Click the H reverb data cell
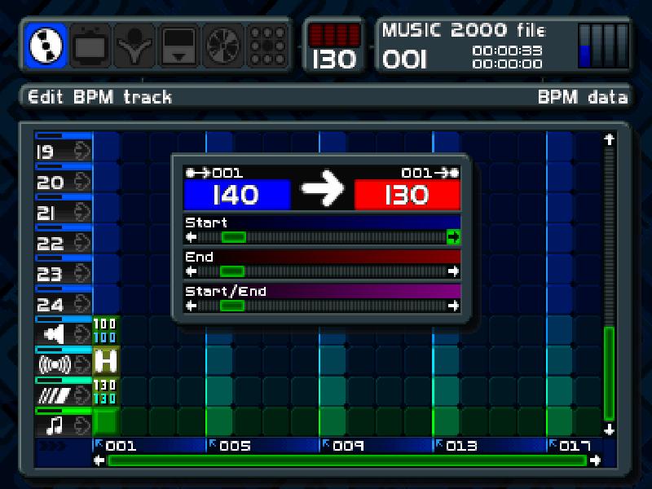 tap(106, 361)
